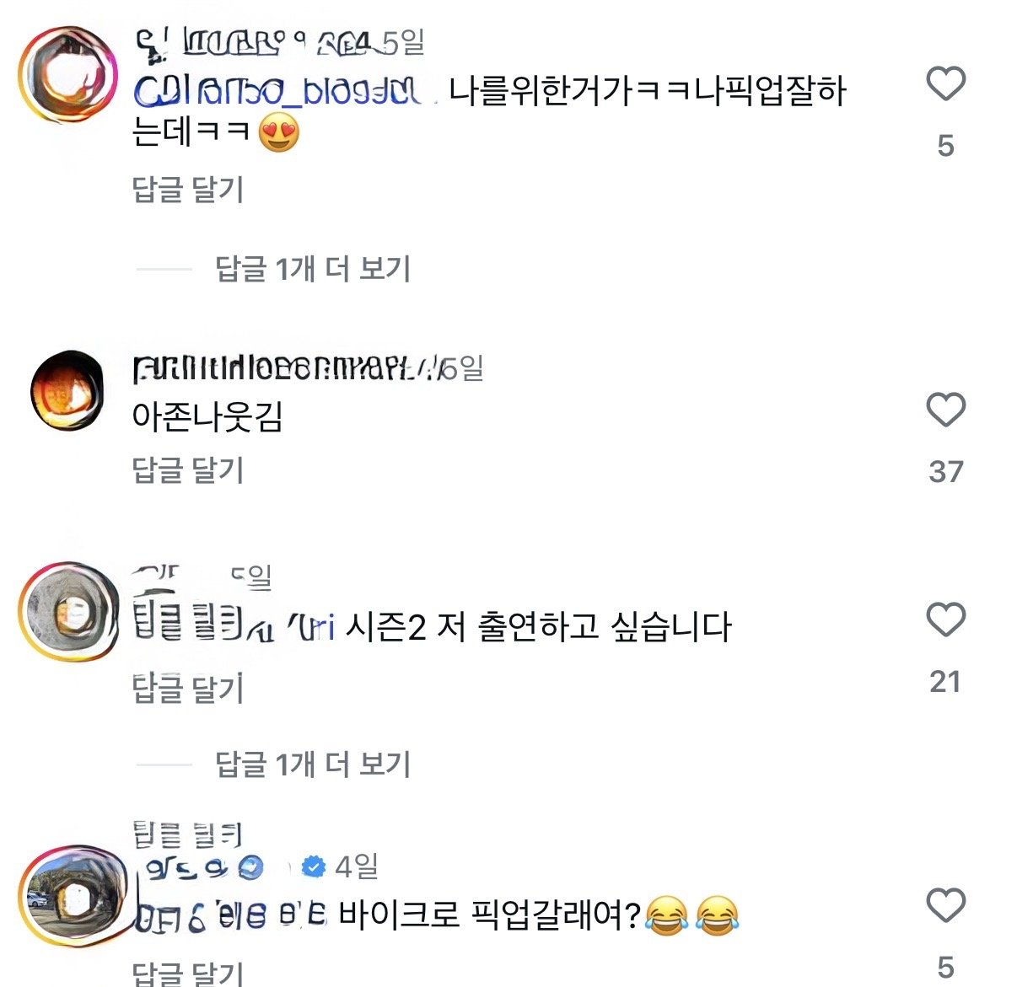Open the blue mention before '시즌2'
The image size is (1017, 987).
234,627
